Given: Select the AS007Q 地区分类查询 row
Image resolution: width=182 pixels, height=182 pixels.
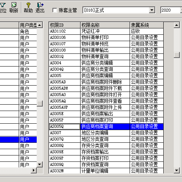Looking at the screenshot, I should 106,139.
